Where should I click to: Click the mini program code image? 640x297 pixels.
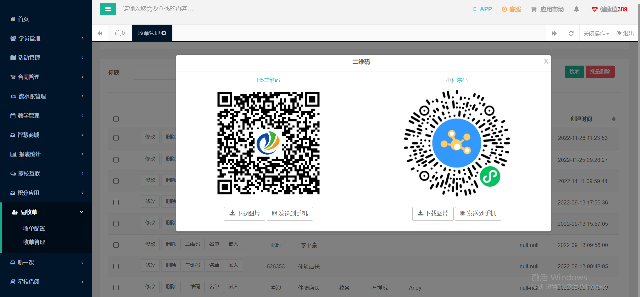coord(457,143)
